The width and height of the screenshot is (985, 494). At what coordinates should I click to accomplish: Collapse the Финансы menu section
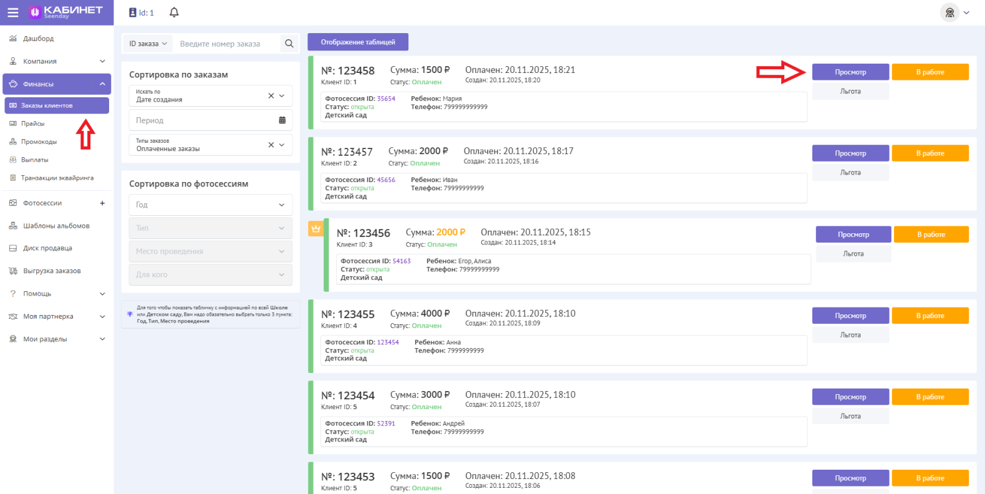(x=102, y=84)
